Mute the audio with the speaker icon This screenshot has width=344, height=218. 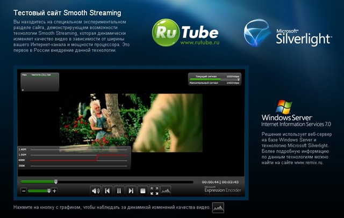pyautogui.click(x=96, y=191)
